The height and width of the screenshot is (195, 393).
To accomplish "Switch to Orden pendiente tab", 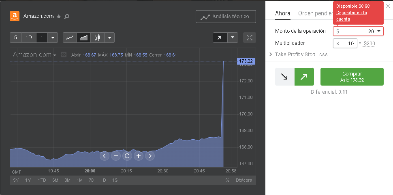I will click(x=316, y=13).
